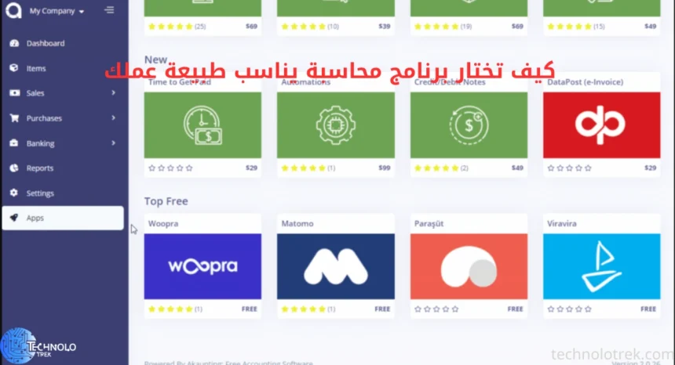Open the Akaunting logo icon
The width and height of the screenshot is (675, 365).
click(x=13, y=10)
